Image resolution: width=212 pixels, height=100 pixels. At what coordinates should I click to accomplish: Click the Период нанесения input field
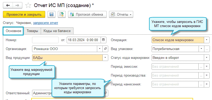point(175,84)
